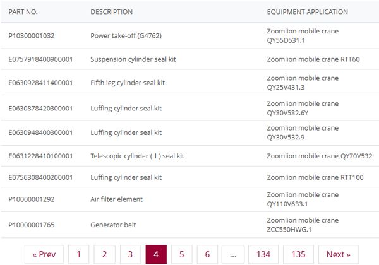Click Zoomlion mobile crane ZCC550HWG.1 cell
The width and height of the screenshot is (379, 265).
pyautogui.click(x=303, y=225)
